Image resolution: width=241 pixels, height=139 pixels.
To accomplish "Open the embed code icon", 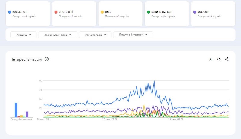I will (219, 59).
